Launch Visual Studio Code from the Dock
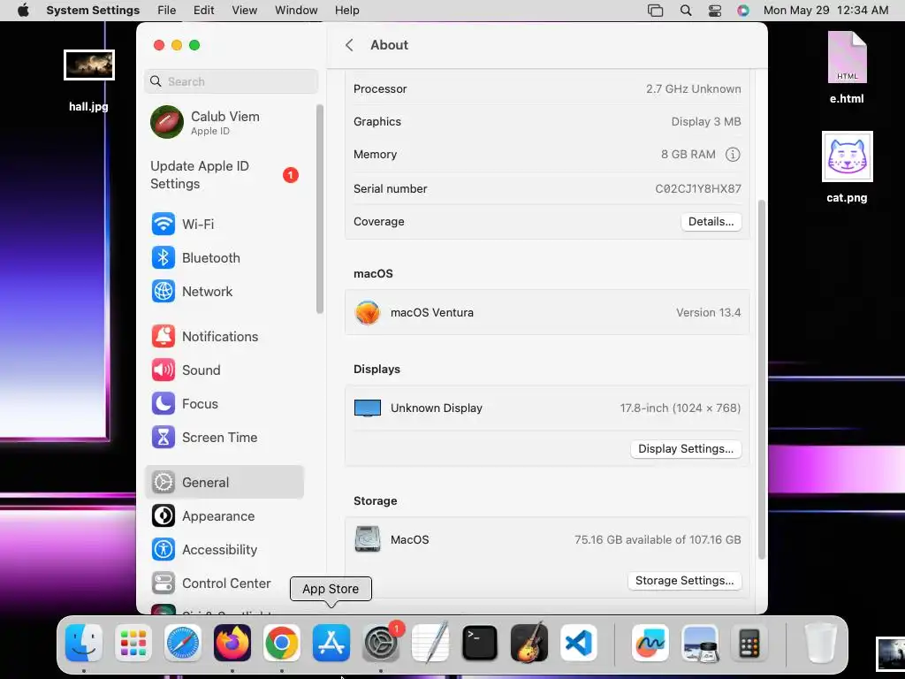The image size is (905, 679). tap(579, 643)
